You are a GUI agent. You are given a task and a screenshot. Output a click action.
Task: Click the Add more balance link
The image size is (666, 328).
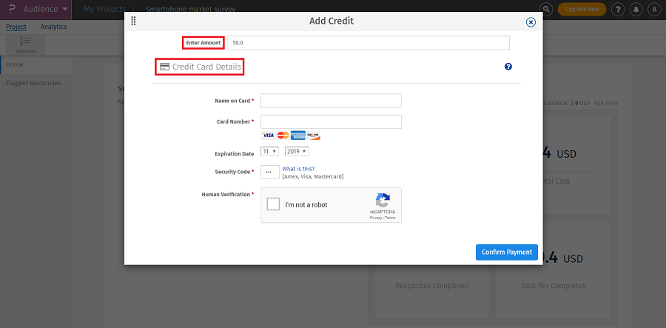tap(605, 103)
